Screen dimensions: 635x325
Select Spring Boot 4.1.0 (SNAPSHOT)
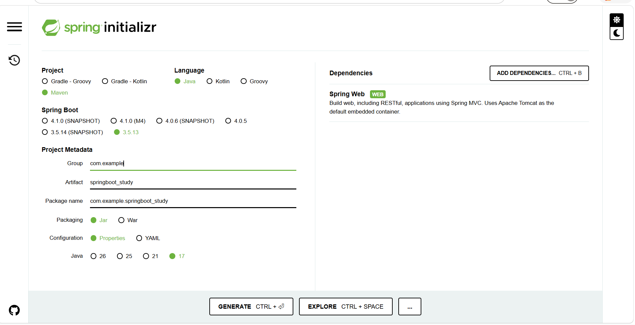click(71, 121)
